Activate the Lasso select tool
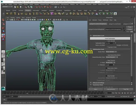 click(x=3, y=24)
